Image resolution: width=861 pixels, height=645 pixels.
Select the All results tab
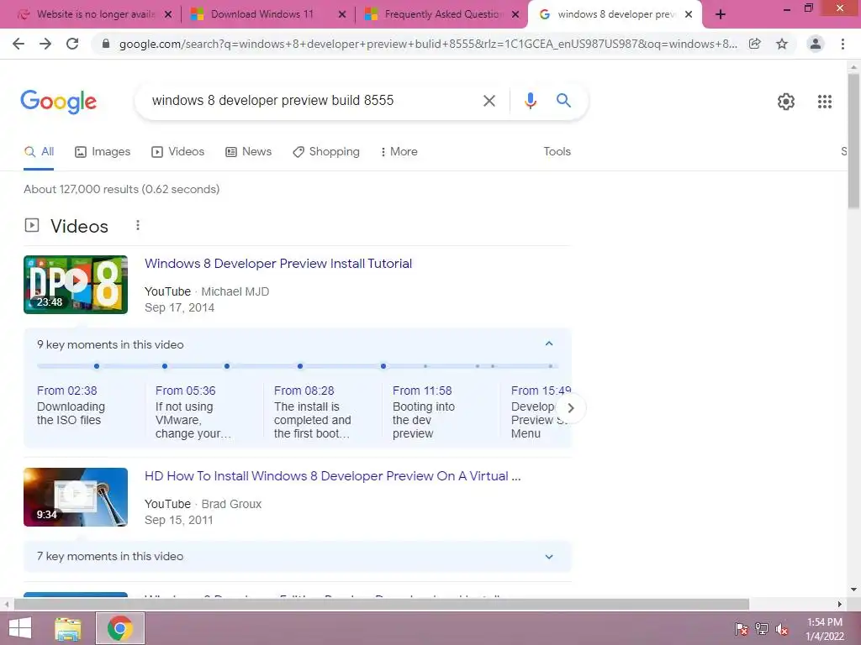pyautogui.click(x=39, y=152)
